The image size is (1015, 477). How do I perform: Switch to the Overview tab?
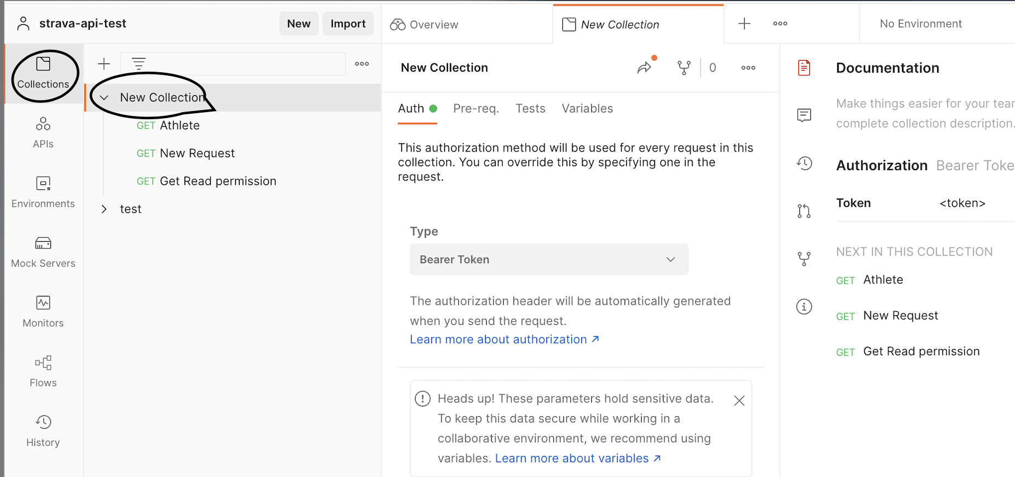pyautogui.click(x=424, y=25)
